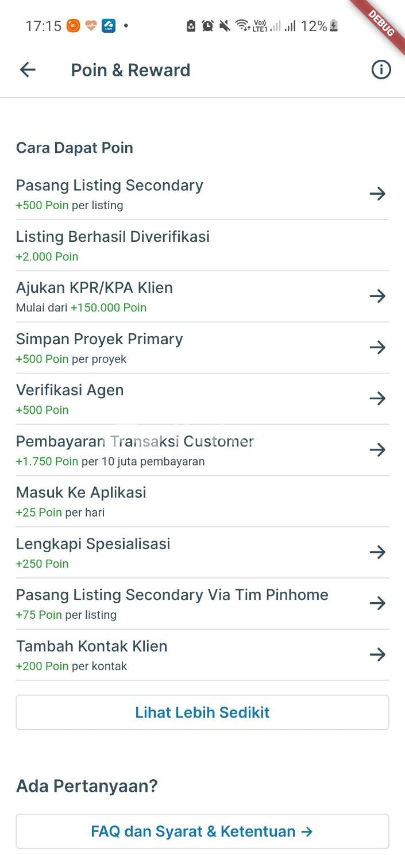Screen dimensions: 405x855
Task: Click arrow beside Ajukan KPR/KPA Klien
Action: coord(377,296)
